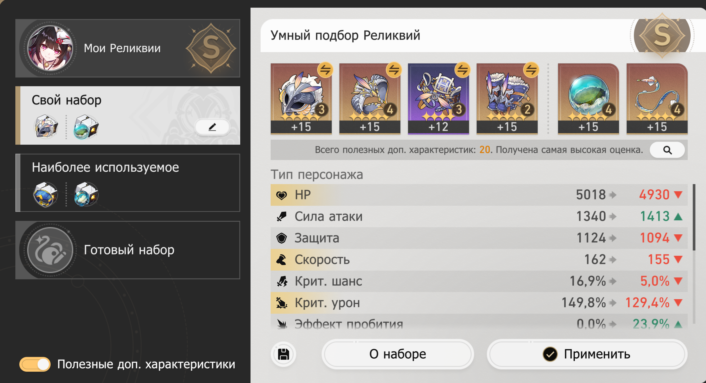Select the purple body relic +12
The height and width of the screenshot is (383, 706).
point(438,99)
